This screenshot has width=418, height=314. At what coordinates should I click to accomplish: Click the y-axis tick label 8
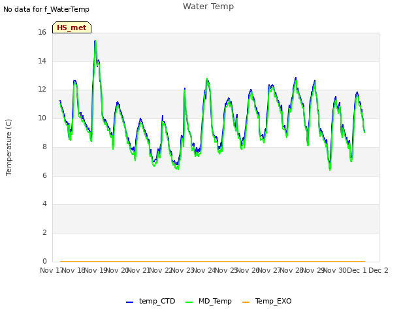(44, 147)
